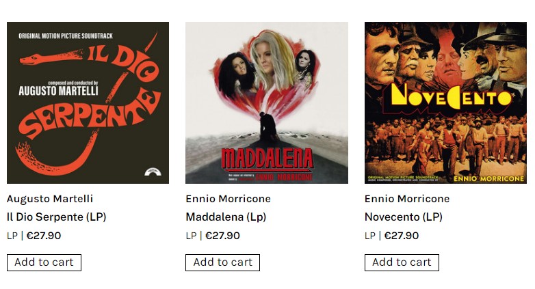This screenshot has height=289, width=535.
Task: Add Maddalena LP to cart
Action: [x=223, y=262]
